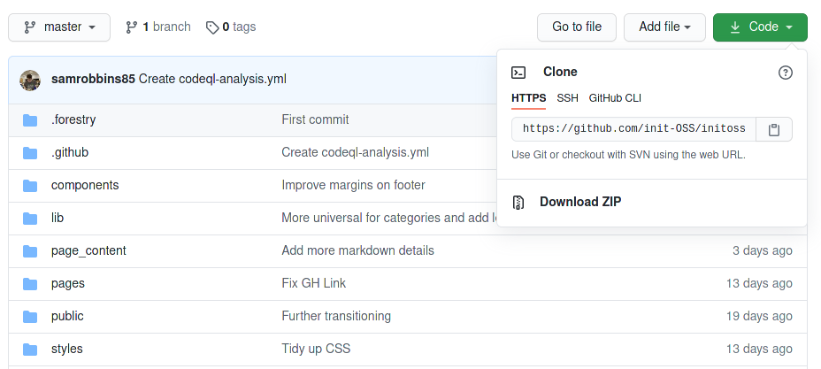Click the terminal icon next to Clone
The height and width of the screenshot is (369, 821).
(x=518, y=73)
